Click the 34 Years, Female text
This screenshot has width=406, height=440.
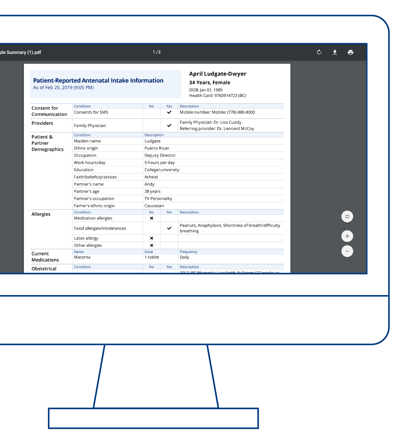pos(210,82)
